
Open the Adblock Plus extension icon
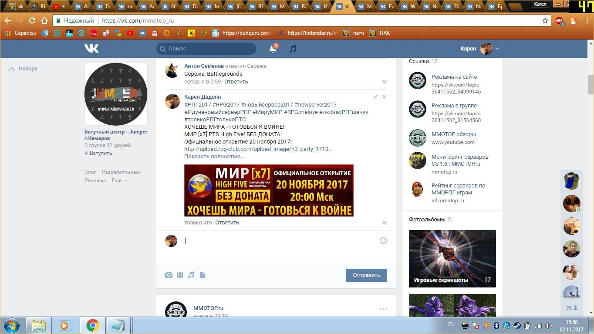[x=560, y=20]
